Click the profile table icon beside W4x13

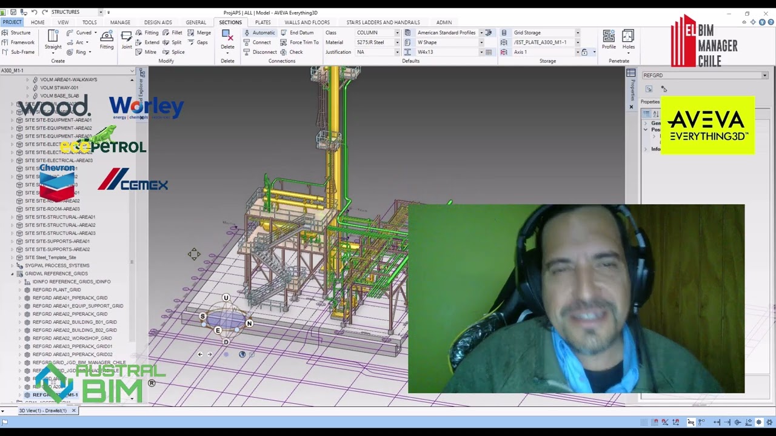point(488,52)
